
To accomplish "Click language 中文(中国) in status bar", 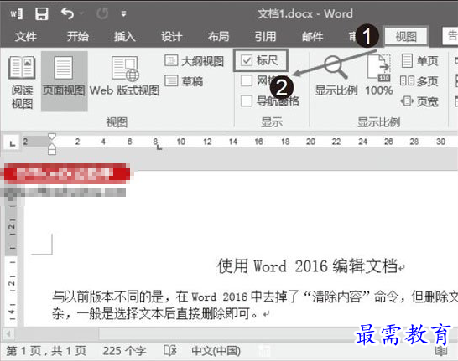I will pos(216,351).
